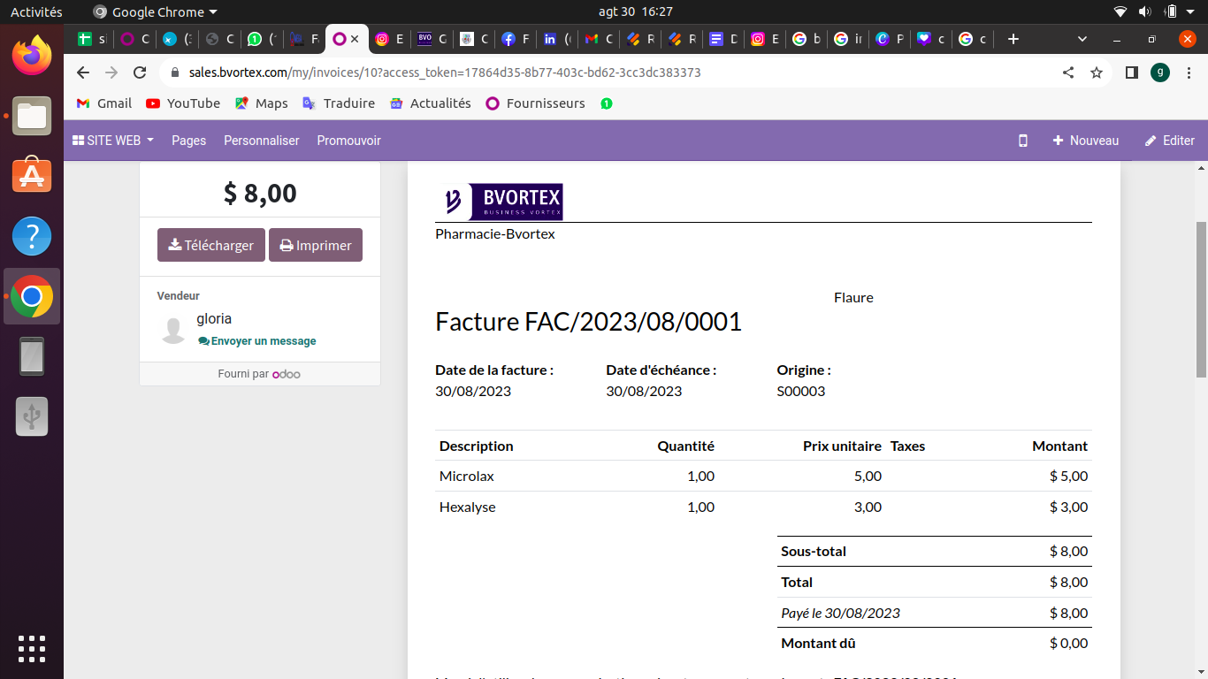Click the mobile preview phone icon

[x=1023, y=141]
